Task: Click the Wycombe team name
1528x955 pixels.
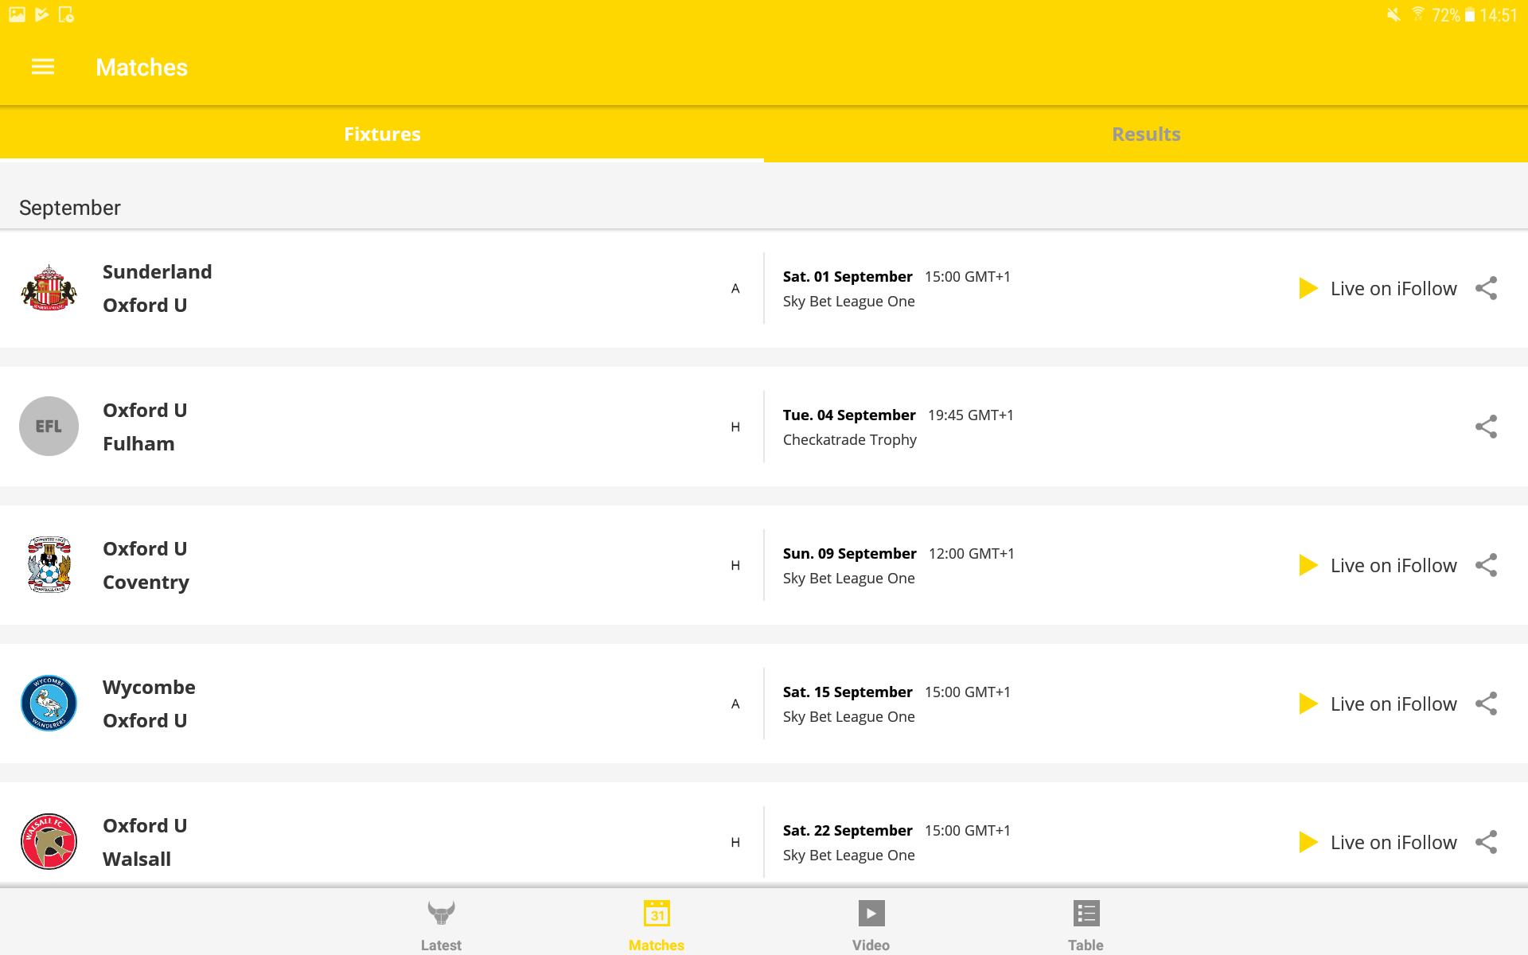Action: pyautogui.click(x=149, y=687)
